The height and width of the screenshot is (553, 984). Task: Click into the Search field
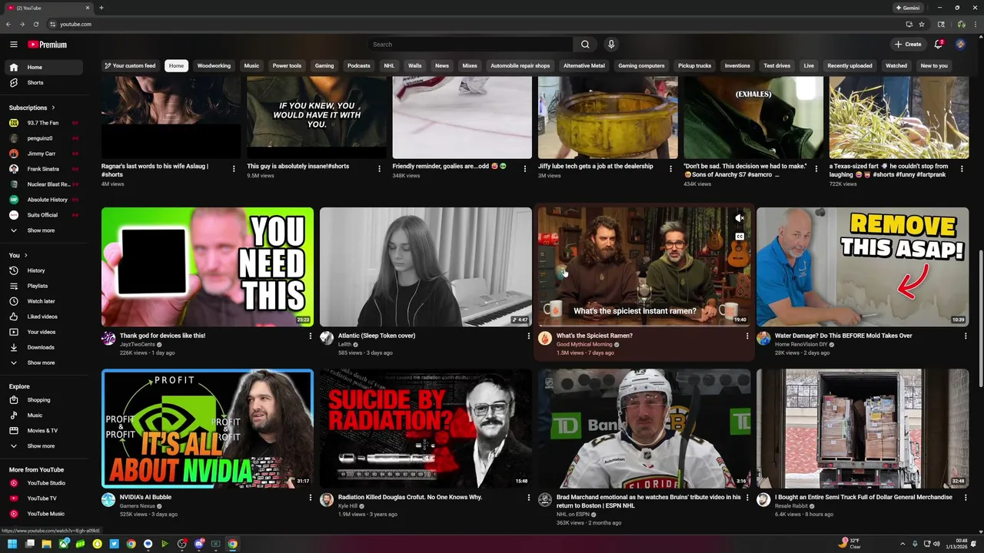(x=470, y=45)
